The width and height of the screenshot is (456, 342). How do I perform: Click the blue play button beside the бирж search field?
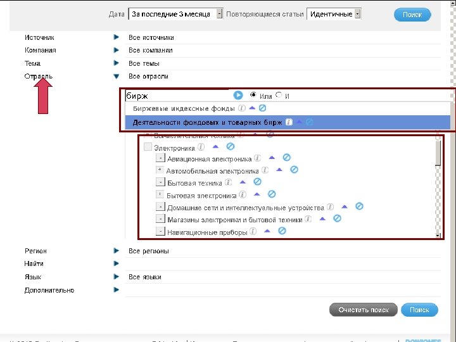[238, 95]
